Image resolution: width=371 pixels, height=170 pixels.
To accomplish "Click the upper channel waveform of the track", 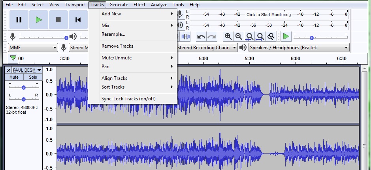I will (x=208, y=94).
